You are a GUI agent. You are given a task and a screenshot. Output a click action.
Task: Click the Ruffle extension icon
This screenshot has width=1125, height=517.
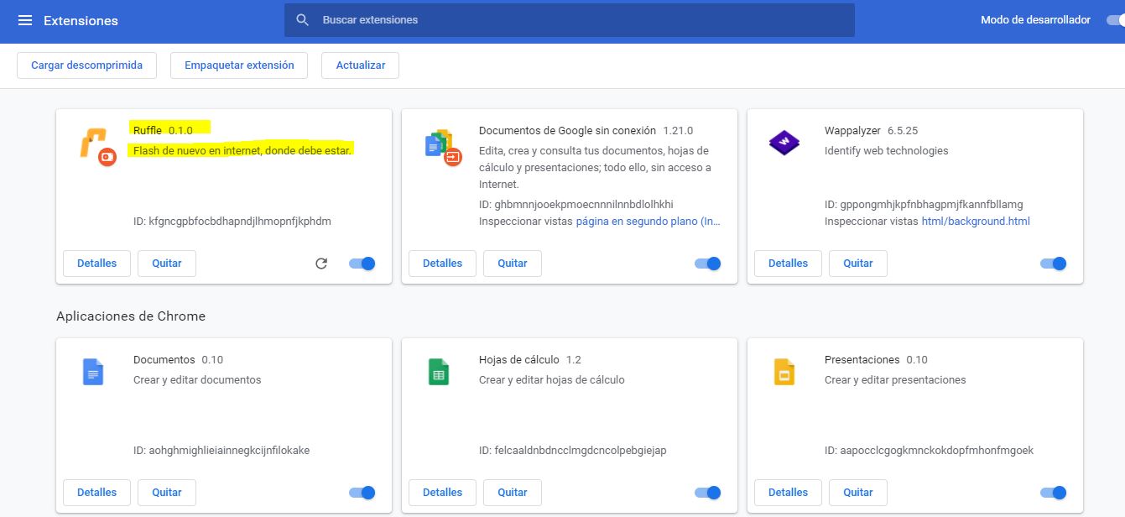(97, 146)
